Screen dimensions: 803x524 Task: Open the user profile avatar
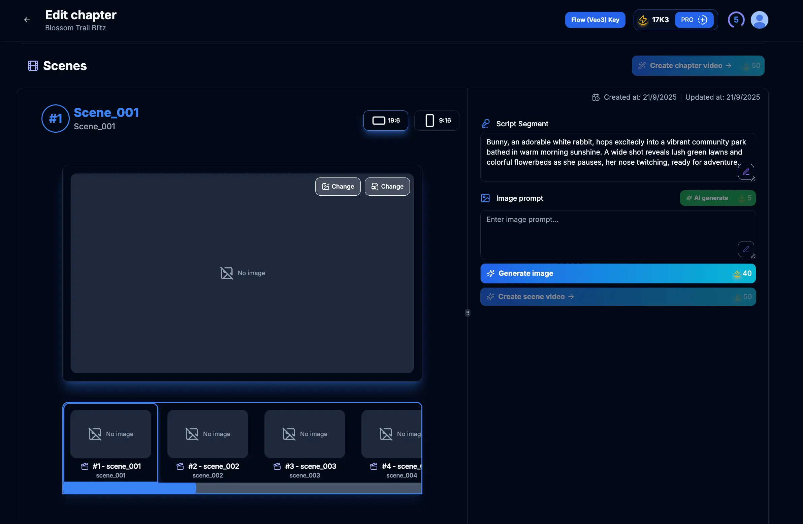pyautogui.click(x=759, y=20)
